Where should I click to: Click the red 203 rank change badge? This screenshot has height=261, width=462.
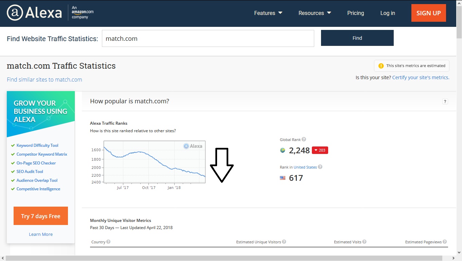pyautogui.click(x=320, y=150)
